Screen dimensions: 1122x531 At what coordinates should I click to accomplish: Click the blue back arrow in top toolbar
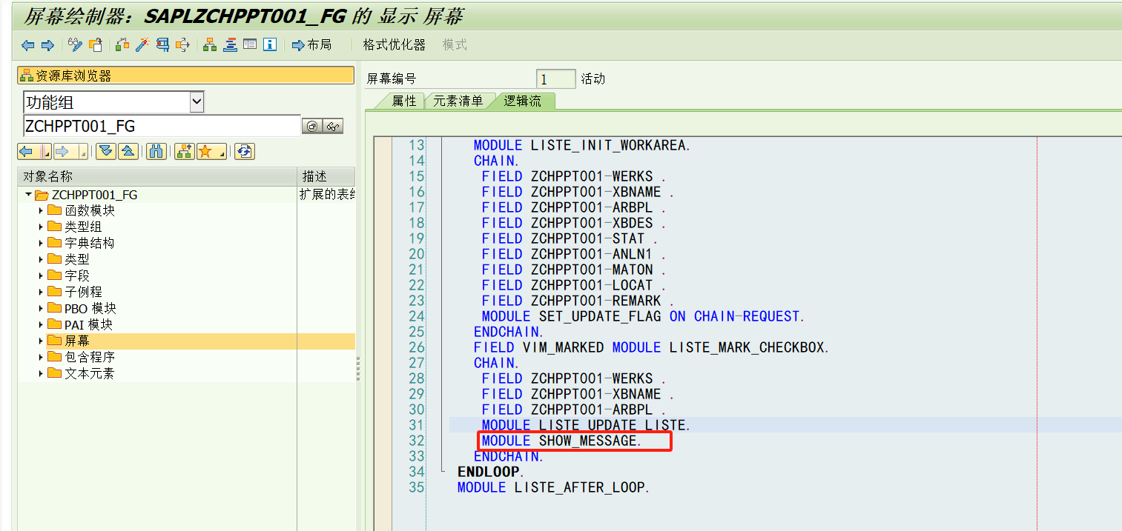coord(28,45)
